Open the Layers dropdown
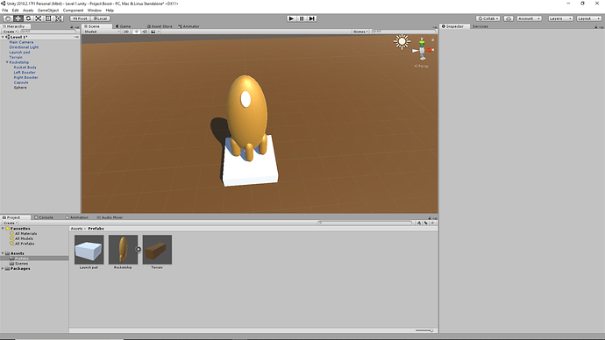 click(560, 18)
